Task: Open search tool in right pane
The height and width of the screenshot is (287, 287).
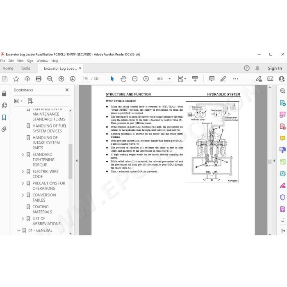Action: point(282,91)
